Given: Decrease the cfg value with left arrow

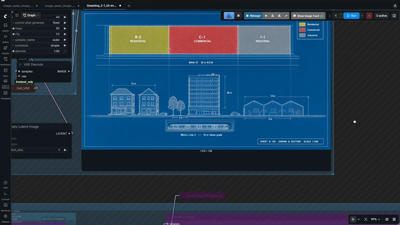Looking at the screenshot, I should coord(13,34).
